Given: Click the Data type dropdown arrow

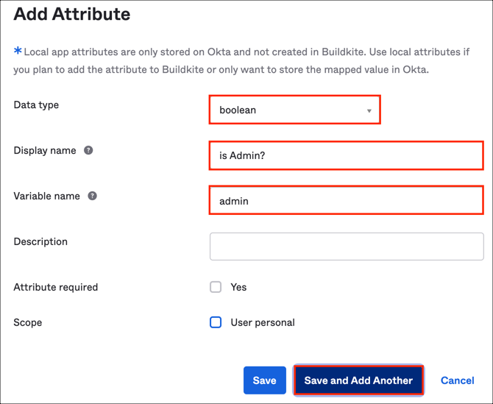Looking at the screenshot, I should coord(369,111).
